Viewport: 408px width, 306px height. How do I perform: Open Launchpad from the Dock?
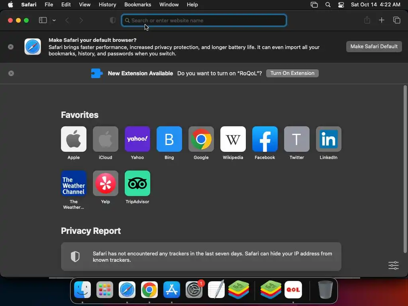pos(105,290)
